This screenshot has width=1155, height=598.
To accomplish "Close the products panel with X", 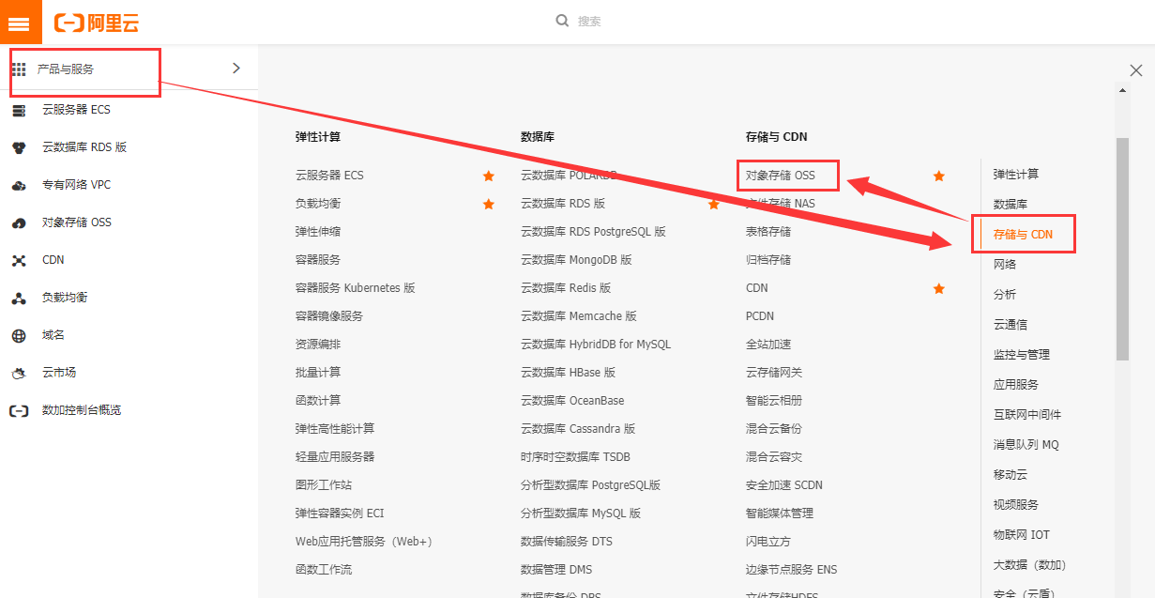I will pyautogui.click(x=1135, y=70).
